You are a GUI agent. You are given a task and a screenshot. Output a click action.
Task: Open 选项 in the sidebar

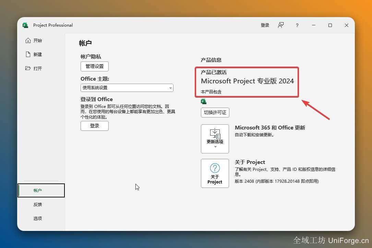(x=37, y=218)
